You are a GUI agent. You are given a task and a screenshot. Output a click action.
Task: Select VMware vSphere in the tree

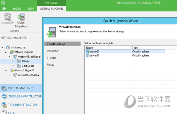pos(24,52)
